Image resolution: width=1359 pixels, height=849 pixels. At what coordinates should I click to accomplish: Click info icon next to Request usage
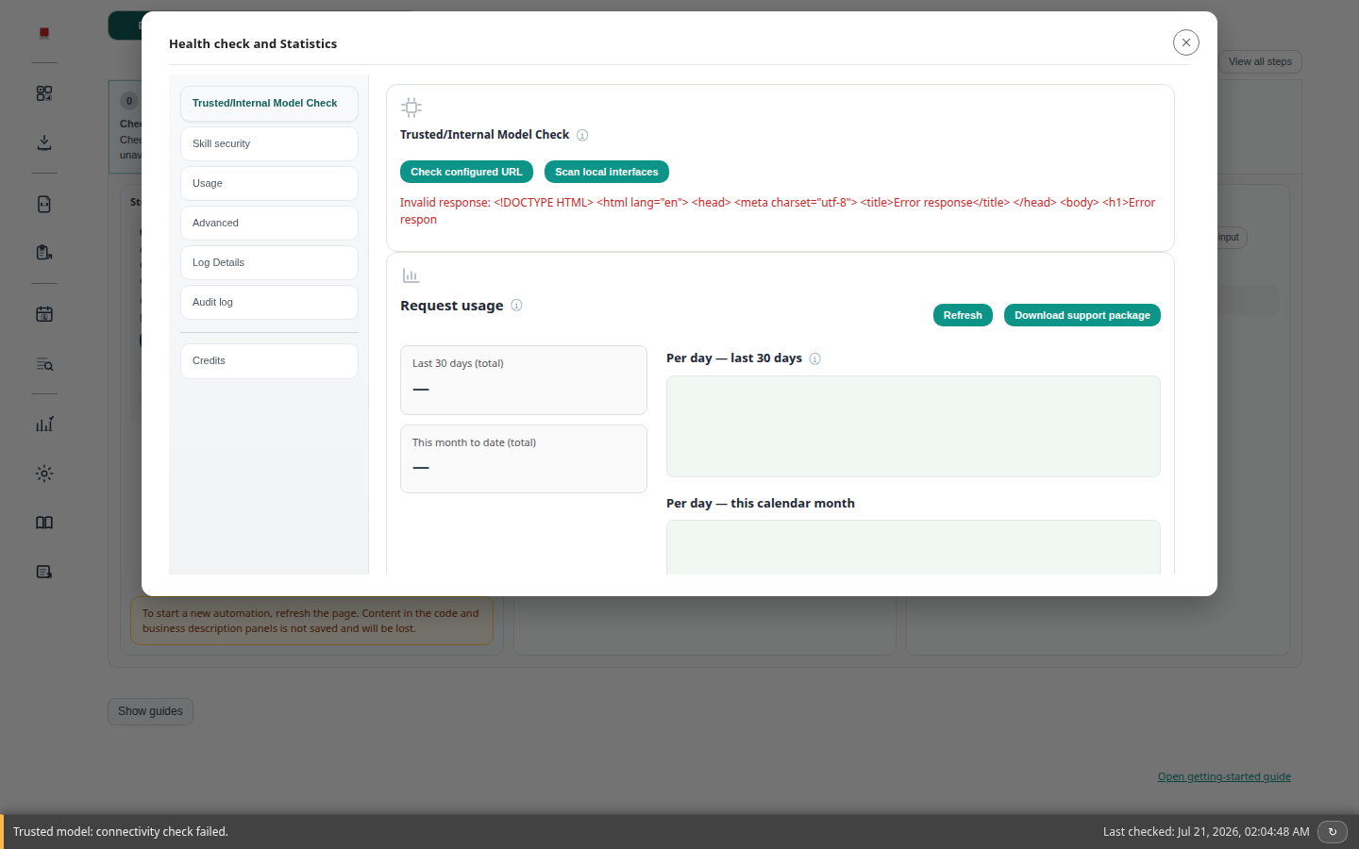pyautogui.click(x=516, y=305)
